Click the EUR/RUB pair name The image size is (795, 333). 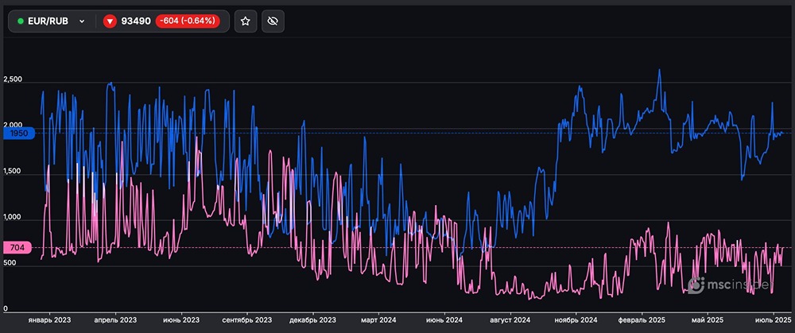click(x=48, y=21)
